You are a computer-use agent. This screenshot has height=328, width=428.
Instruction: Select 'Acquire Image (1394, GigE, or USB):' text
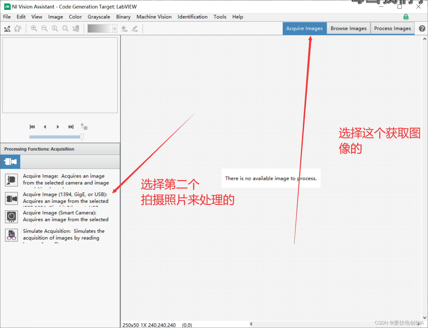[65, 194]
